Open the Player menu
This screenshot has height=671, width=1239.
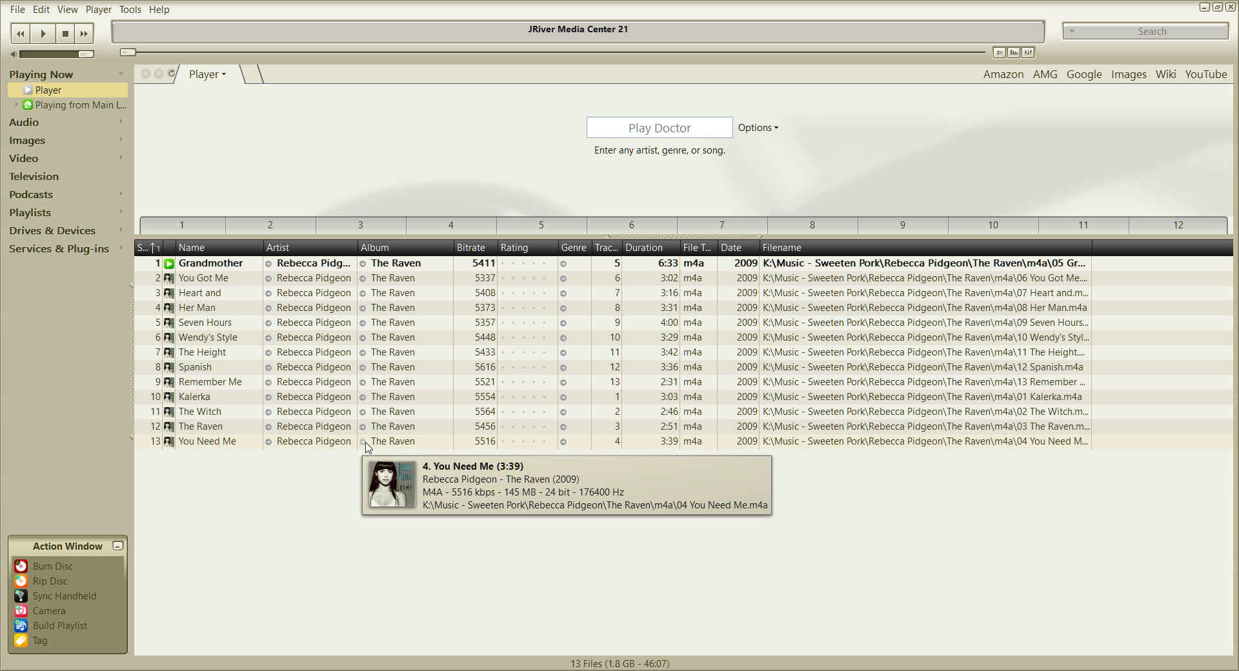tap(98, 9)
